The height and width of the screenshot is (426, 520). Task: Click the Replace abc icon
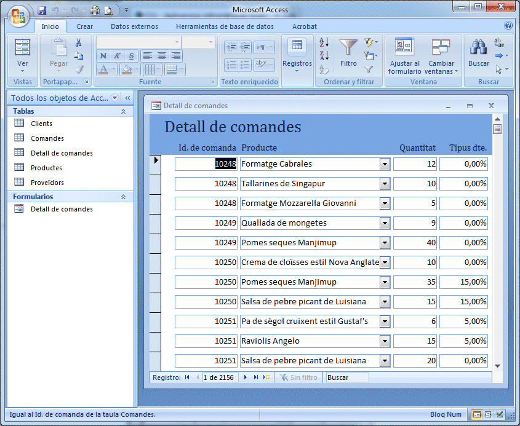click(x=499, y=42)
